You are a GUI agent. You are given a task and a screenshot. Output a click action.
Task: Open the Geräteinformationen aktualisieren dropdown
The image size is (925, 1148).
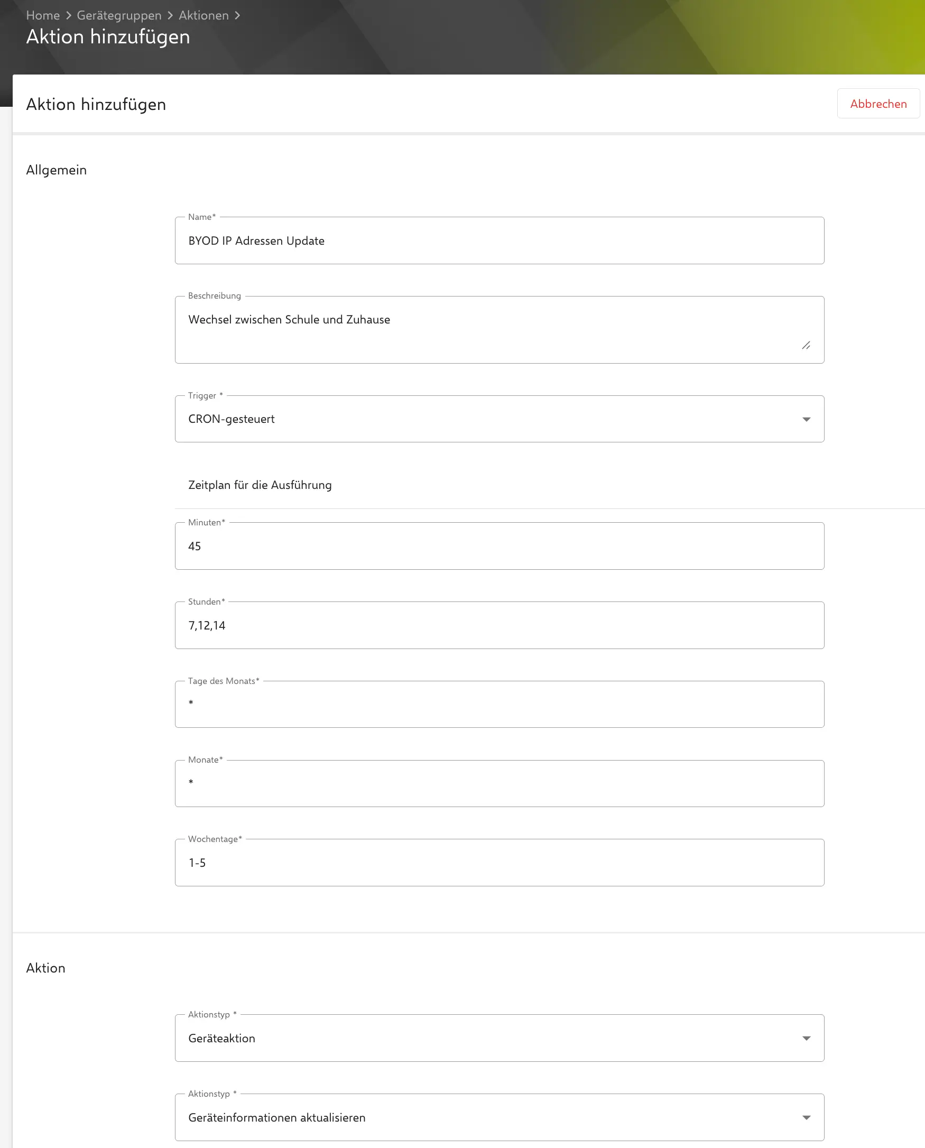point(807,1117)
